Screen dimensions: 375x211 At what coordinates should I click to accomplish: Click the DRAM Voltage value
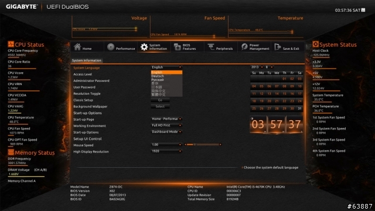pyautogui.click(x=13, y=174)
